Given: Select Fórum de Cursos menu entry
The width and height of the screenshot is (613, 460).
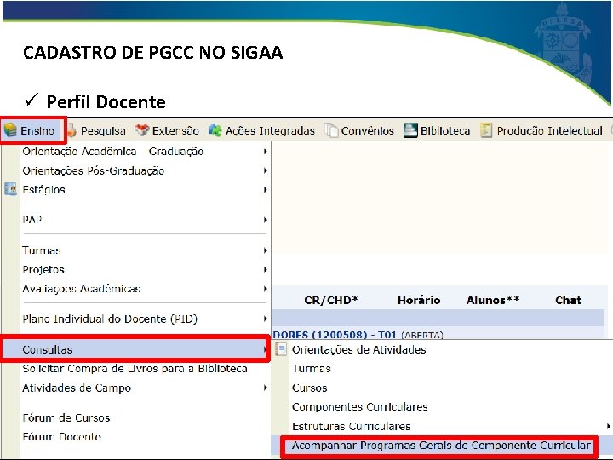Looking at the screenshot, I should (135, 417).
